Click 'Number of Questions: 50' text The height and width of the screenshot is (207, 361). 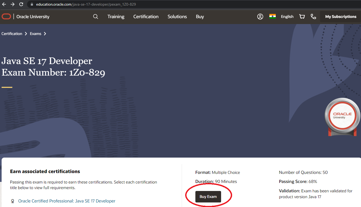(303, 173)
